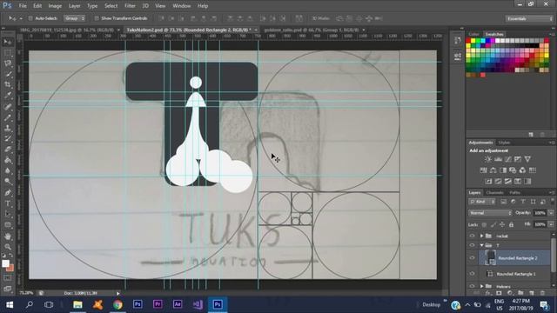Select the Zoom tool in toolbox
Viewport: 557px width, 313px height.
[8, 247]
